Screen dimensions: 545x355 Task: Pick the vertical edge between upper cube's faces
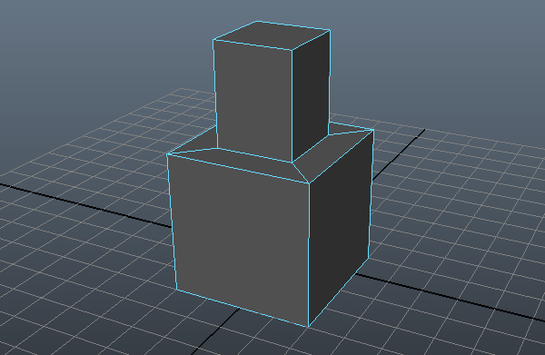pos(292,106)
